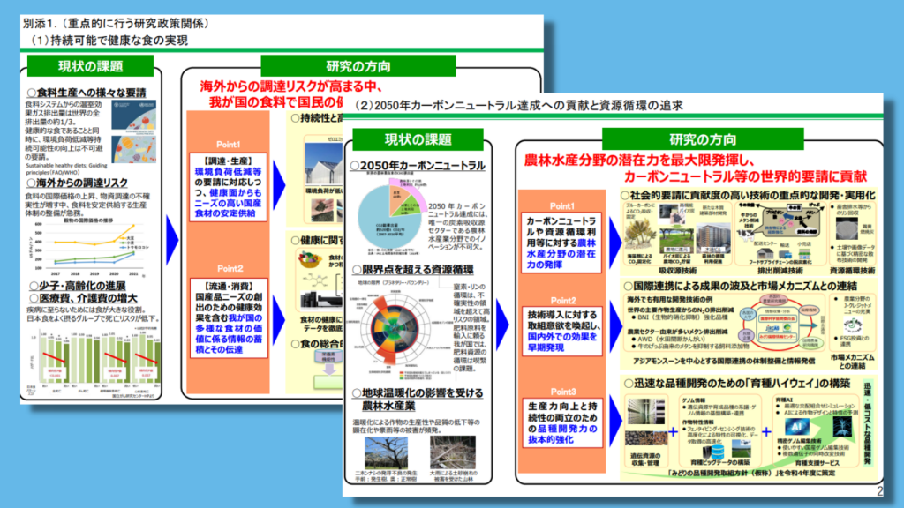Click the red line 'カーボンニュートラル等の世界的要請に貢献'
The image size is (904, 508).
745,176
